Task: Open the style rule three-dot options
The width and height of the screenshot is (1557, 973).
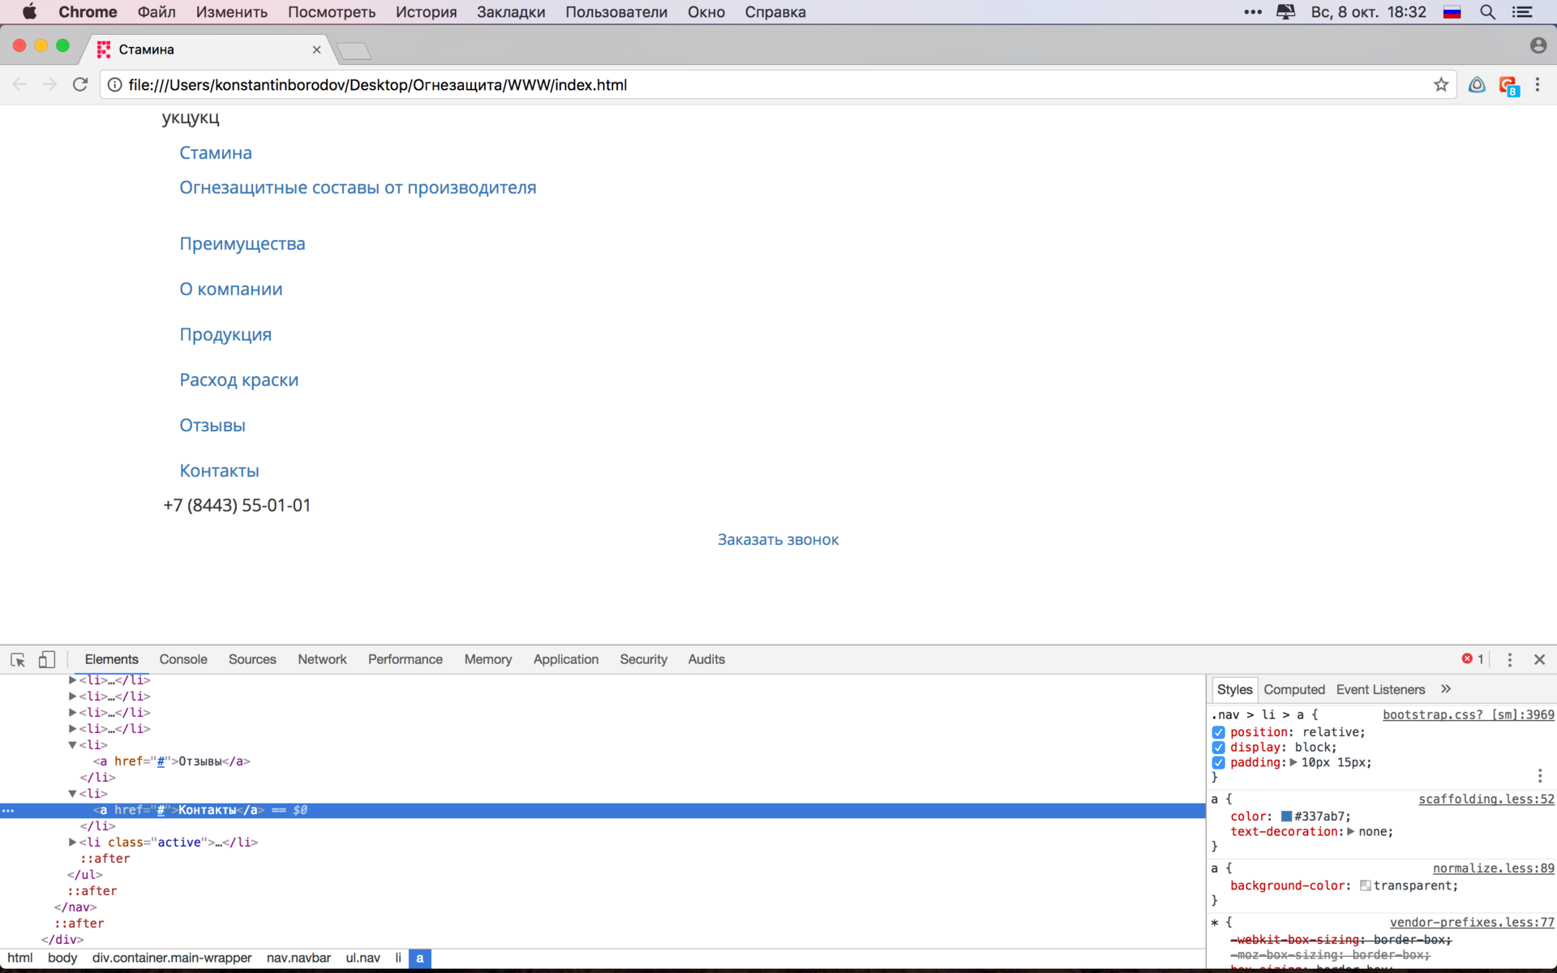Action: point(1539,776)
